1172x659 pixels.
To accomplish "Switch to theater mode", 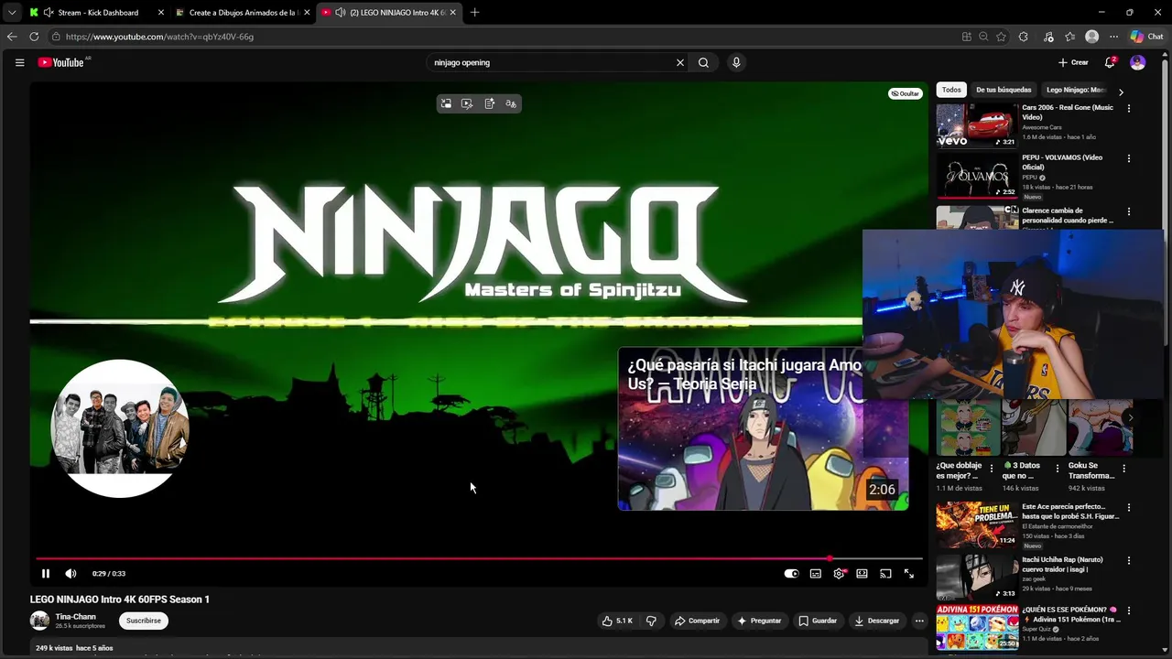I will coord(862,574).
